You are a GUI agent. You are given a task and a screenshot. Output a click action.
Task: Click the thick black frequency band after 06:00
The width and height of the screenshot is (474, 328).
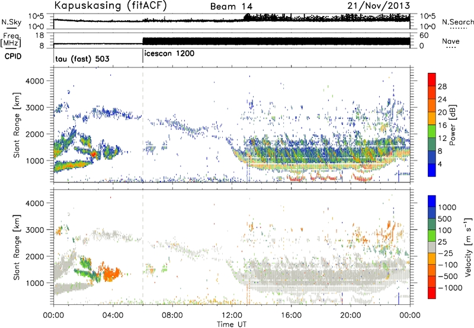(x=276, y=41)
